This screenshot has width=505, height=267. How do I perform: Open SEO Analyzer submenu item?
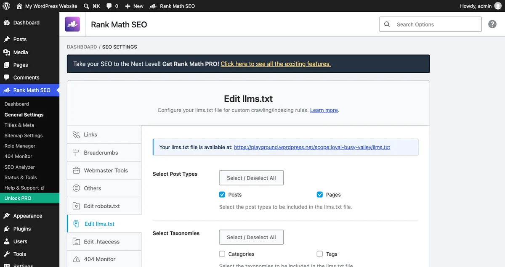tap(20, 167)
